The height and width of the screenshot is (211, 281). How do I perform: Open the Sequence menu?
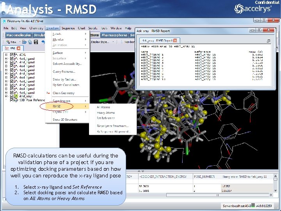[x=68, y=28]
